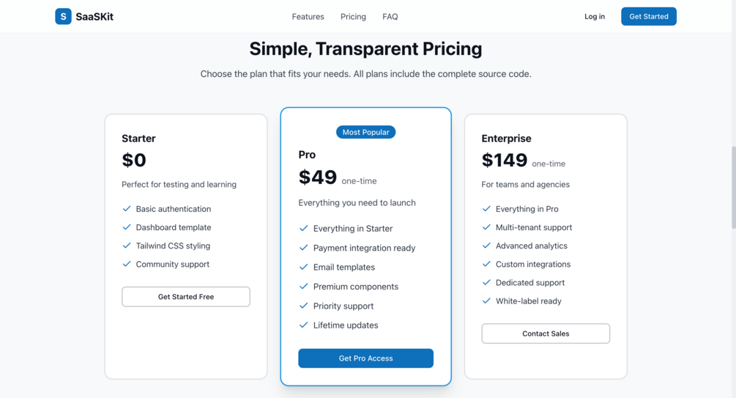Click the checkmark beside White-label ready
Viewport: 736px width, 398px height.
coord(486,301)
